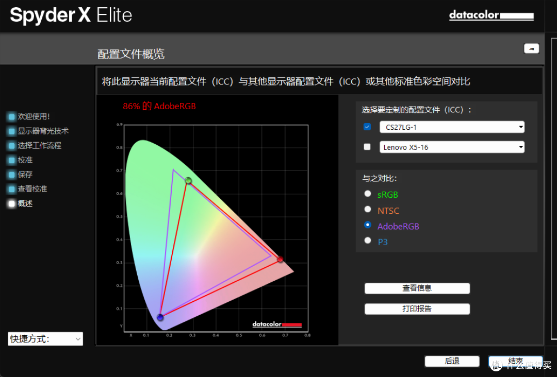Uncheck the CS27LG-1 profile checkbox
This screenshot has height=377, width=557.
click(x=367, y=127)
